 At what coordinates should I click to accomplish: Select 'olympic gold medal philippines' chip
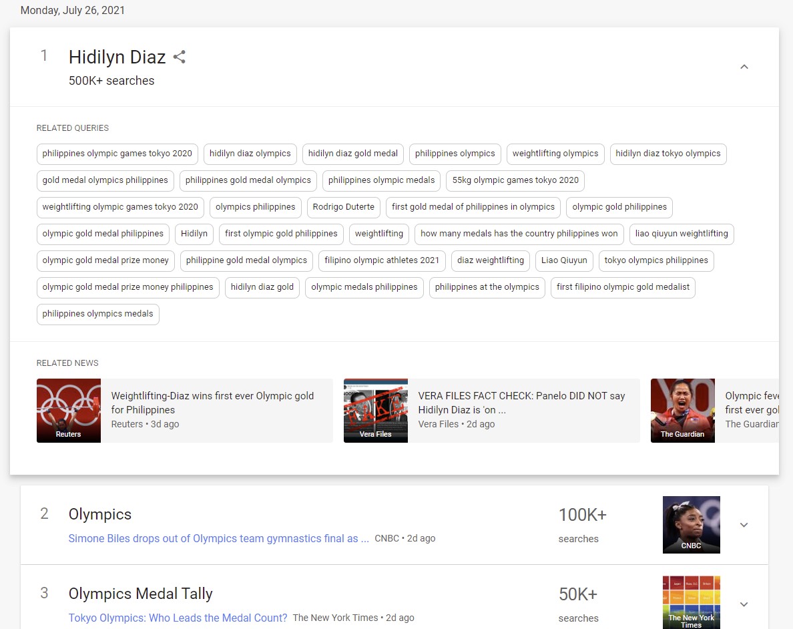point(103,234)
